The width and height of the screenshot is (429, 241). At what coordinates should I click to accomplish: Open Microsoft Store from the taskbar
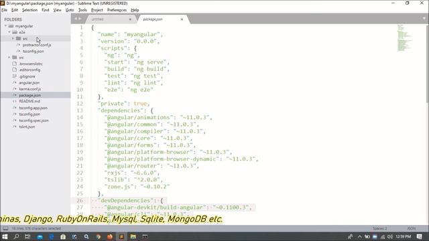(63, 236)
